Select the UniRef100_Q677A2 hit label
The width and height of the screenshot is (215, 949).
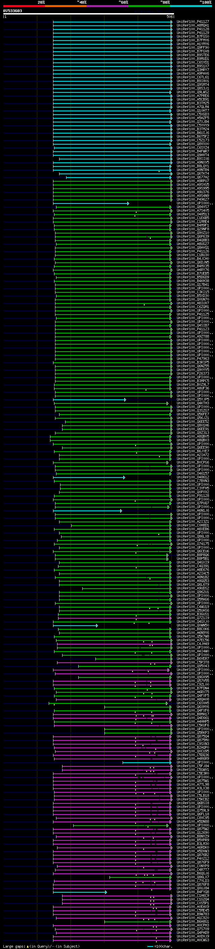pos(192,177)
